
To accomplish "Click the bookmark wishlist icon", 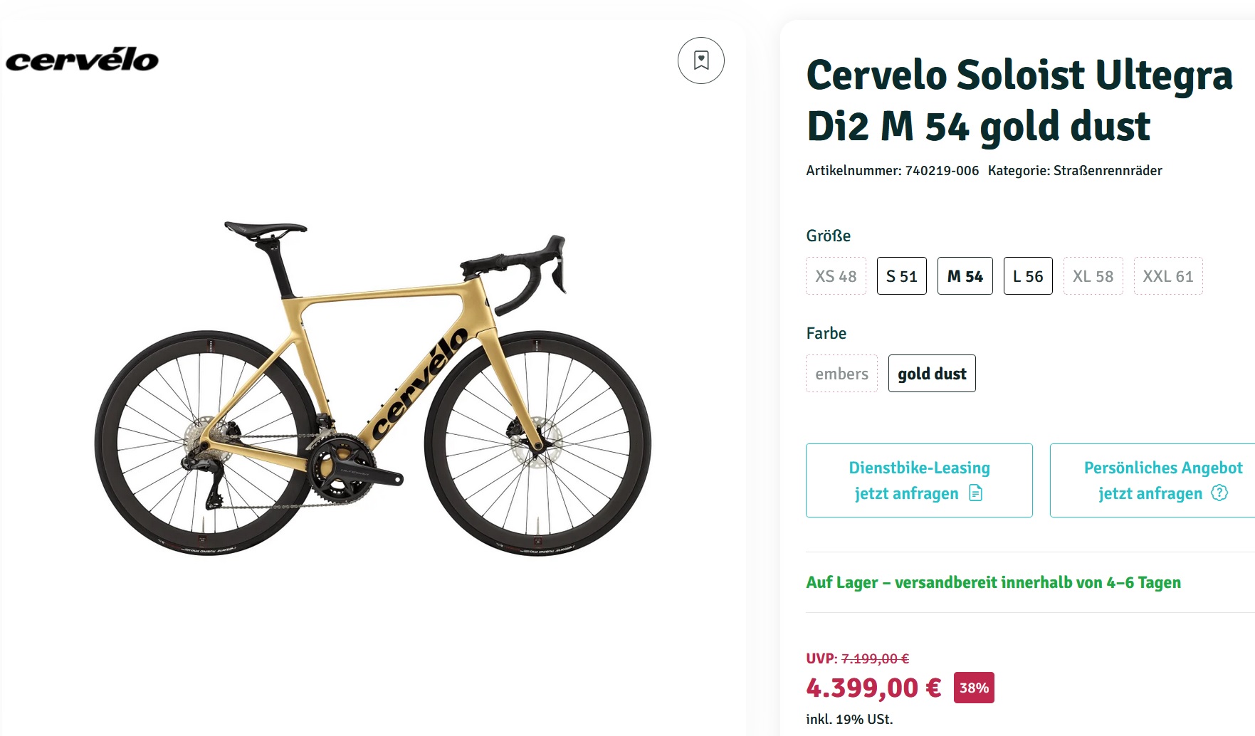I will (x=701, y=61).
